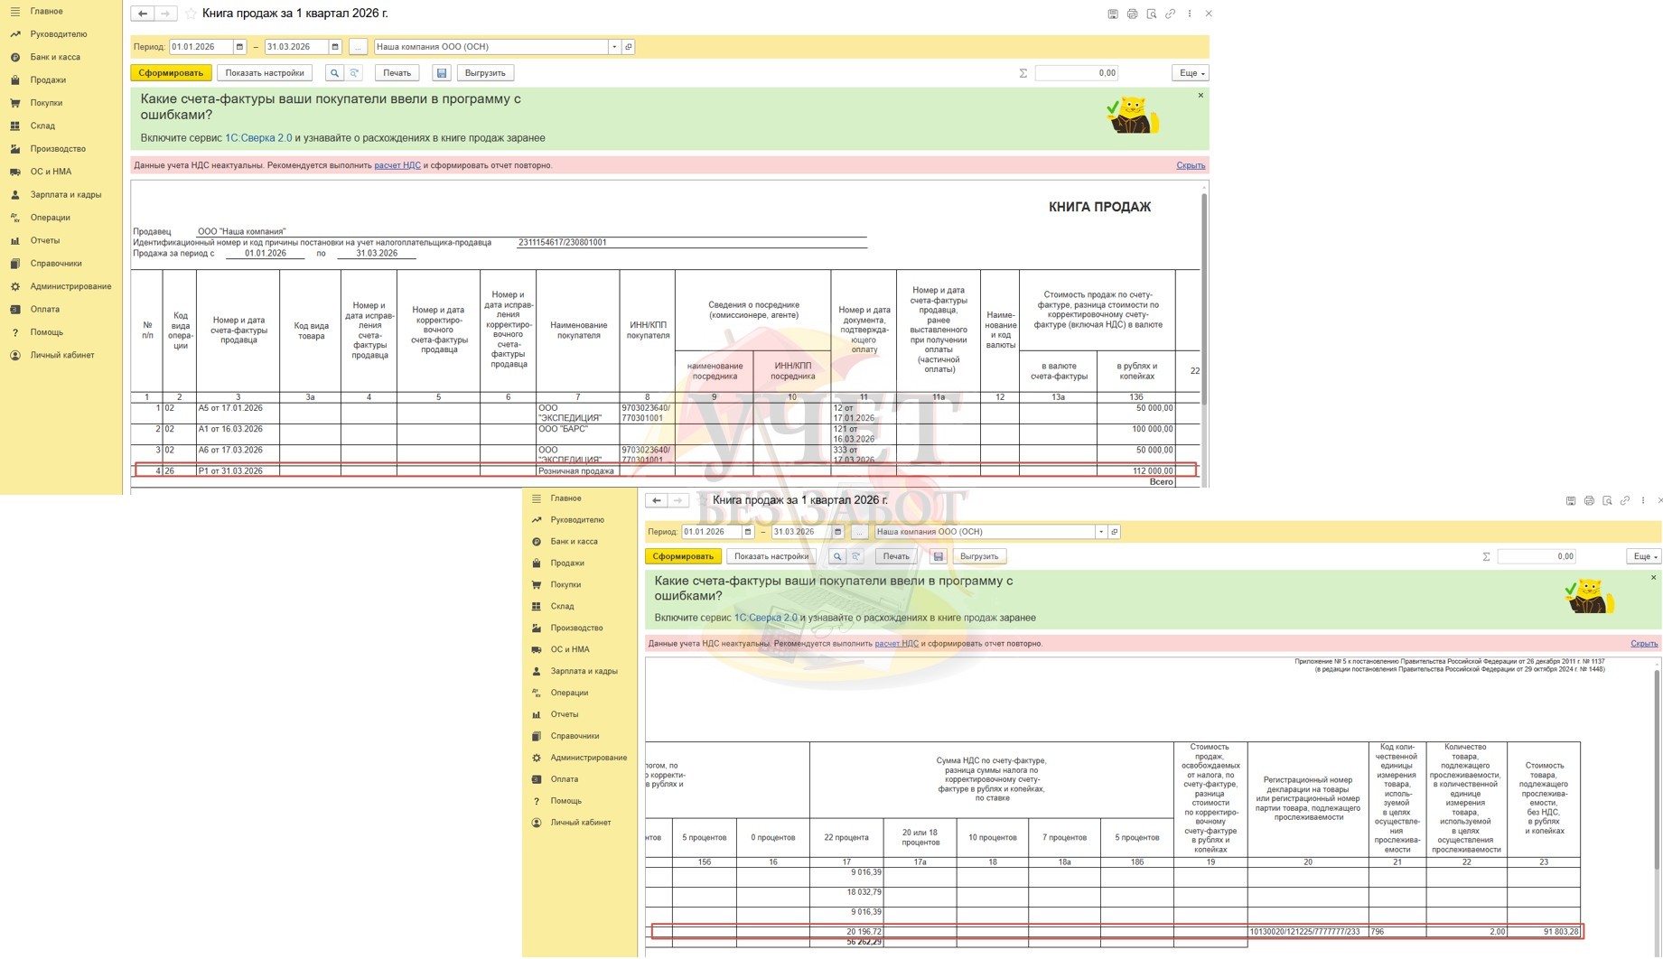Expand the organization dropdown in the bottom window

(x=1100, y=532)
